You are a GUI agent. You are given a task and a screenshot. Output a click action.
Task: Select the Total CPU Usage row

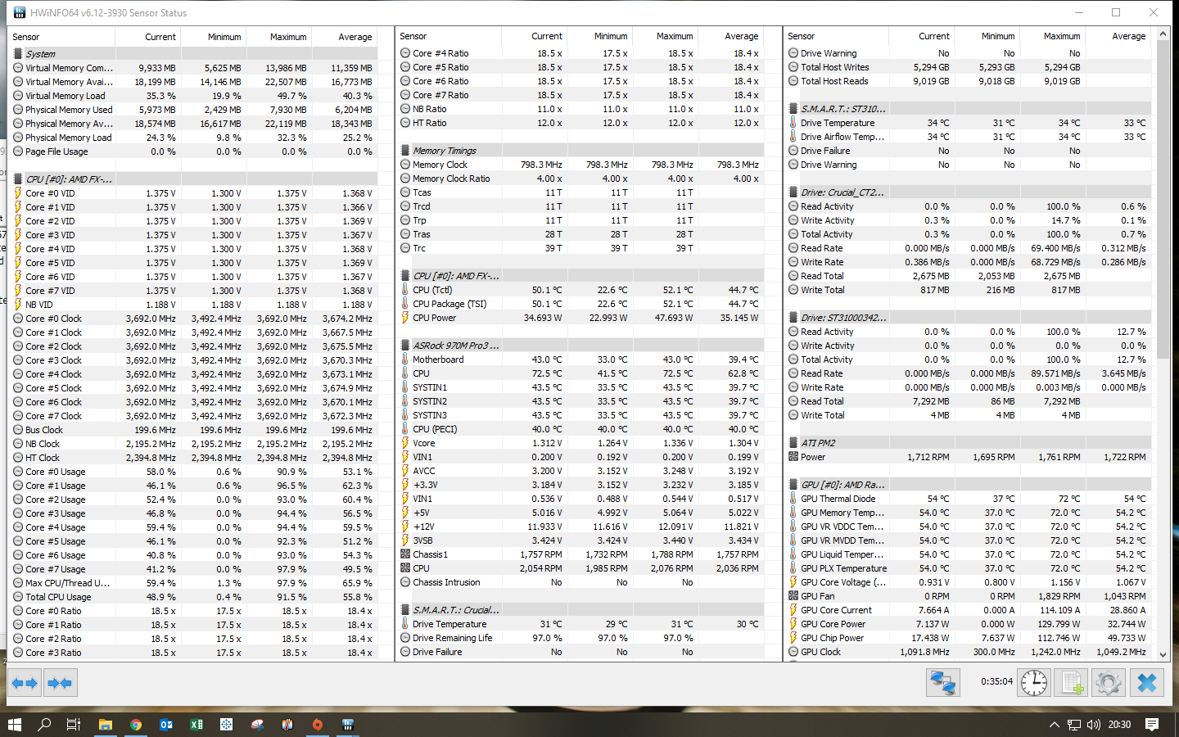coord(194,597)
